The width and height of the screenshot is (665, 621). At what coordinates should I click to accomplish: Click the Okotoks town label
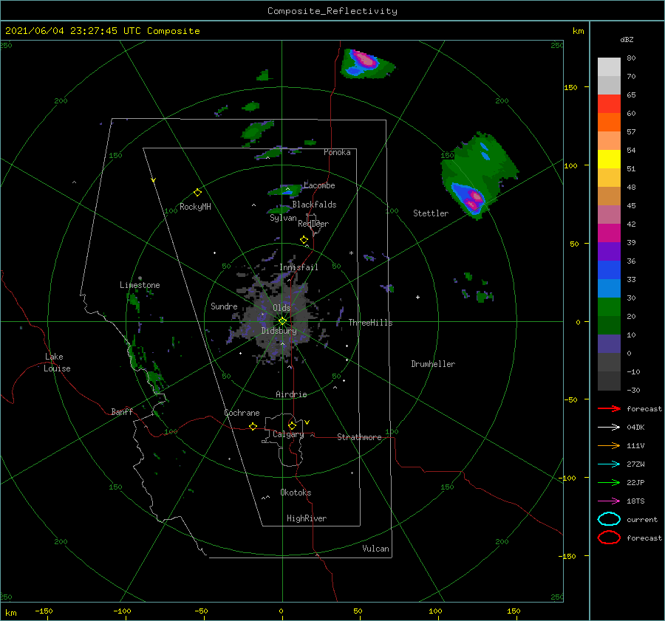(x=296, y=493)
